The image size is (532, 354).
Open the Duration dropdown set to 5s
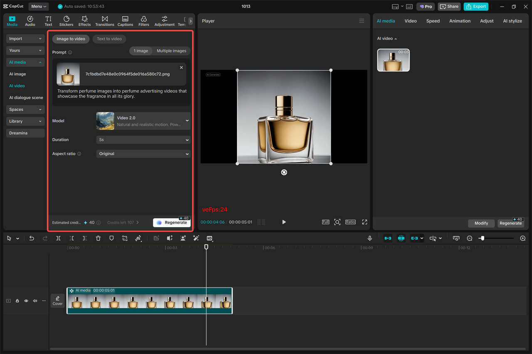click(143, 140)
